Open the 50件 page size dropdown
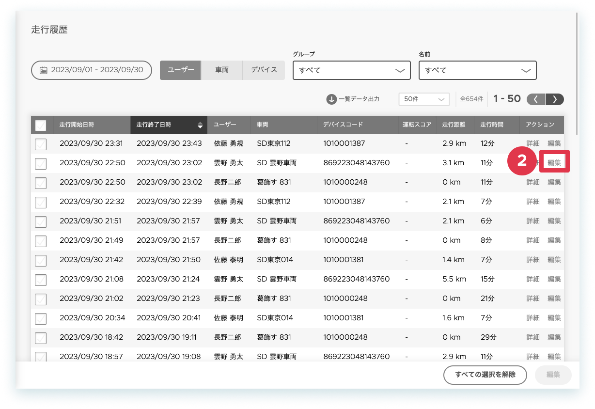The height and width of the screenshot is (409, 595). (424, 99)
